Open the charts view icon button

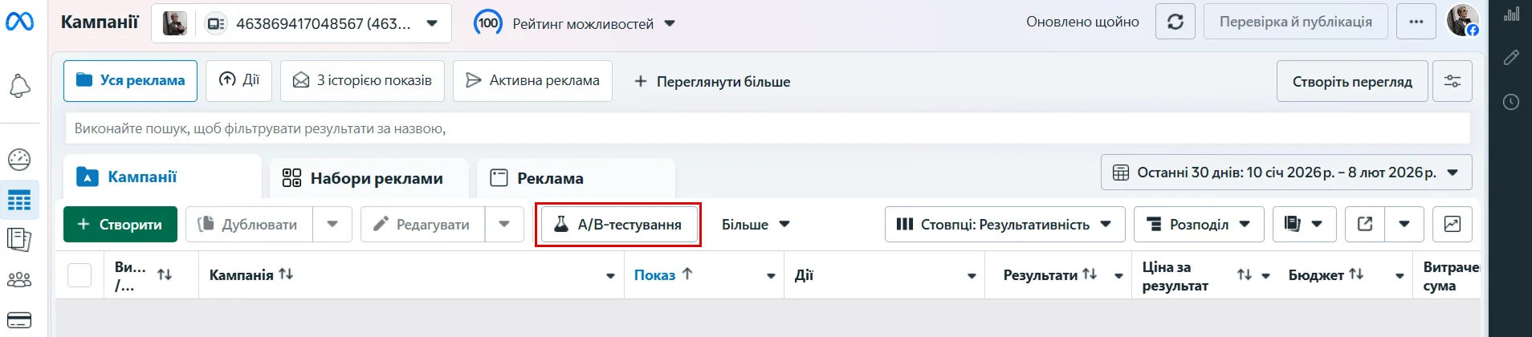(x=1453, y=224)
